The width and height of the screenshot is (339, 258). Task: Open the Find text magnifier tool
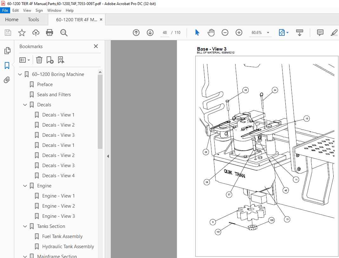coord(64,33)
